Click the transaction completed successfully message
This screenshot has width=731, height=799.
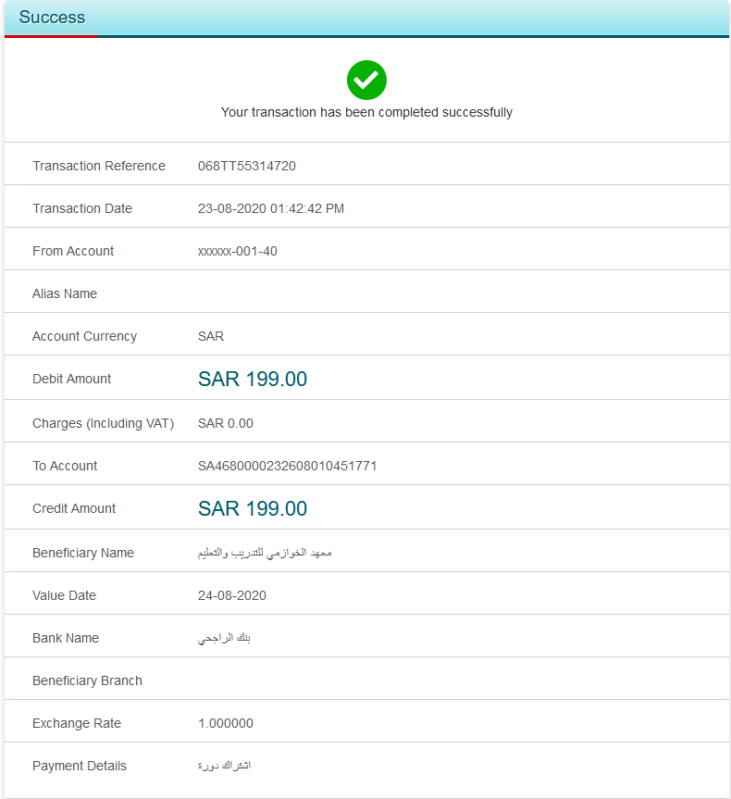pos(366,112)
